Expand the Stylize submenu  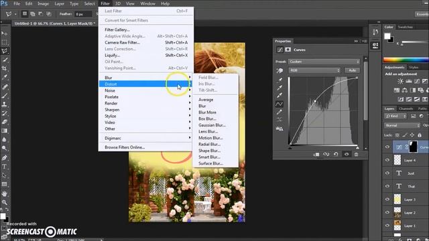pyautogui.click(x=145, y=116)
